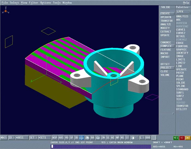Choose the PROJECT option
This screenshot has width=191, height=149.
pyautogui.click(x=166, y=68)
